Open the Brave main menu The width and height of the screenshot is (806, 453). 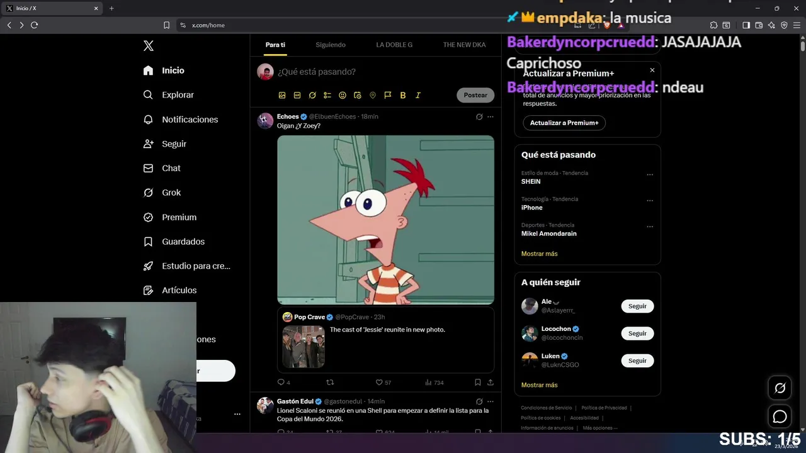click(x=796, y=25)
